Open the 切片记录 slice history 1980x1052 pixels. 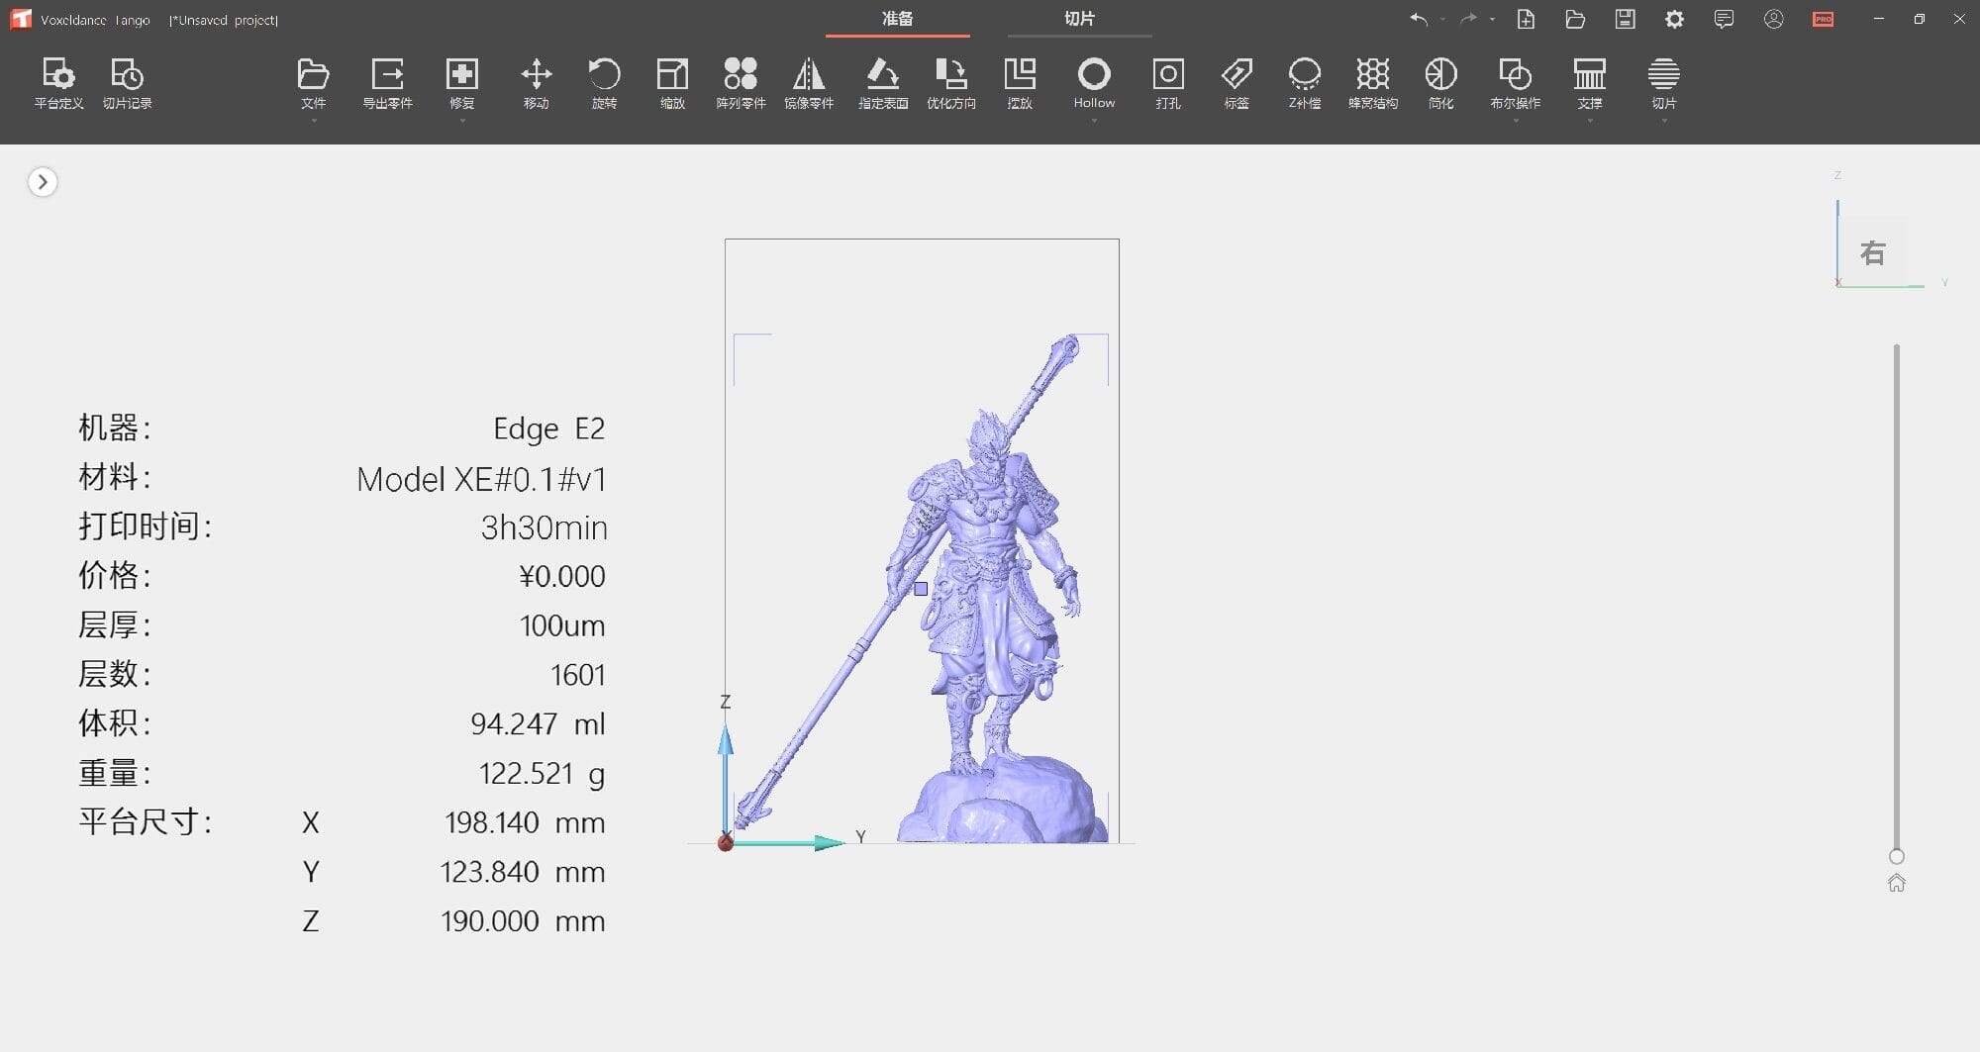point(127,83)
